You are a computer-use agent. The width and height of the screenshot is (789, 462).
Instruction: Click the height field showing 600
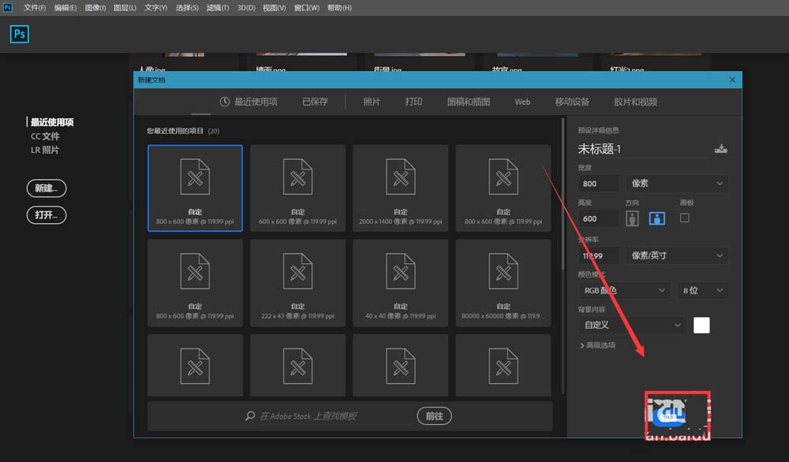tap(598, 218)
